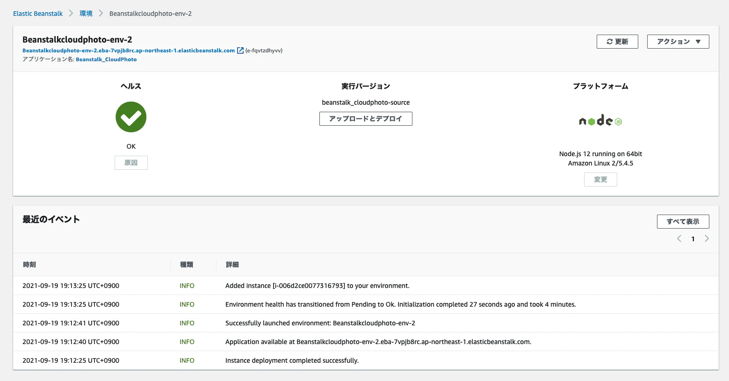Image resolution: width=729 pixels, height=381 pixels.
Task: Click the 実行バージョン section heading
Action: (x=366, y=86)
